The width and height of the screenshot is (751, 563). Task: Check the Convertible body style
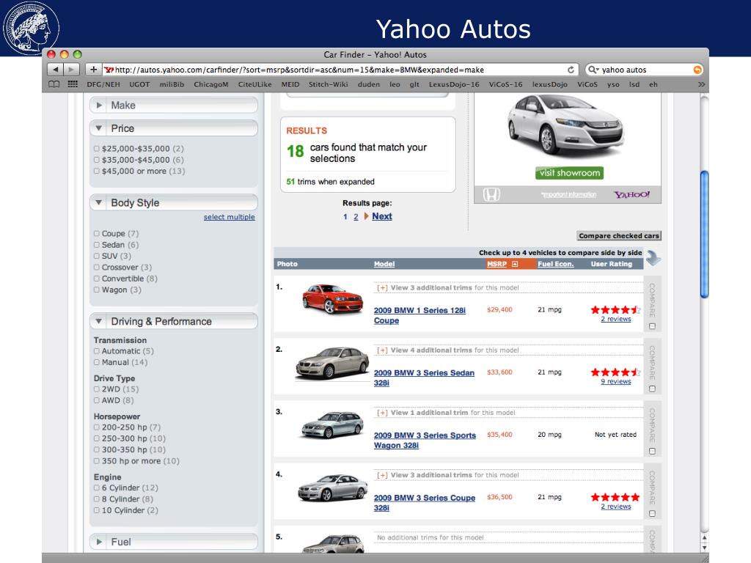(x=97, y=279)
